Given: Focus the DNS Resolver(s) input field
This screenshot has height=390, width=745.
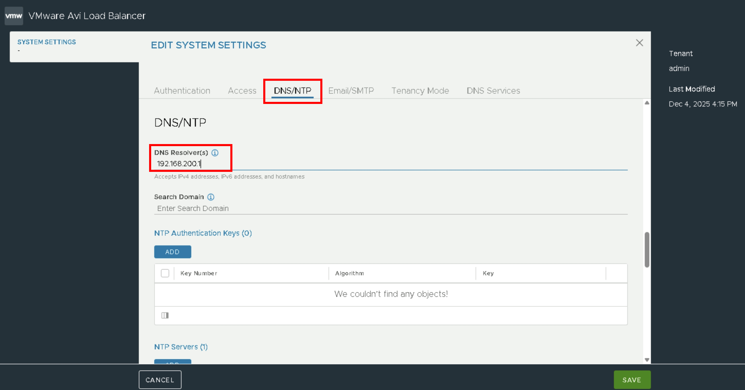Looking at the screenshot, I should pos(391,164).
